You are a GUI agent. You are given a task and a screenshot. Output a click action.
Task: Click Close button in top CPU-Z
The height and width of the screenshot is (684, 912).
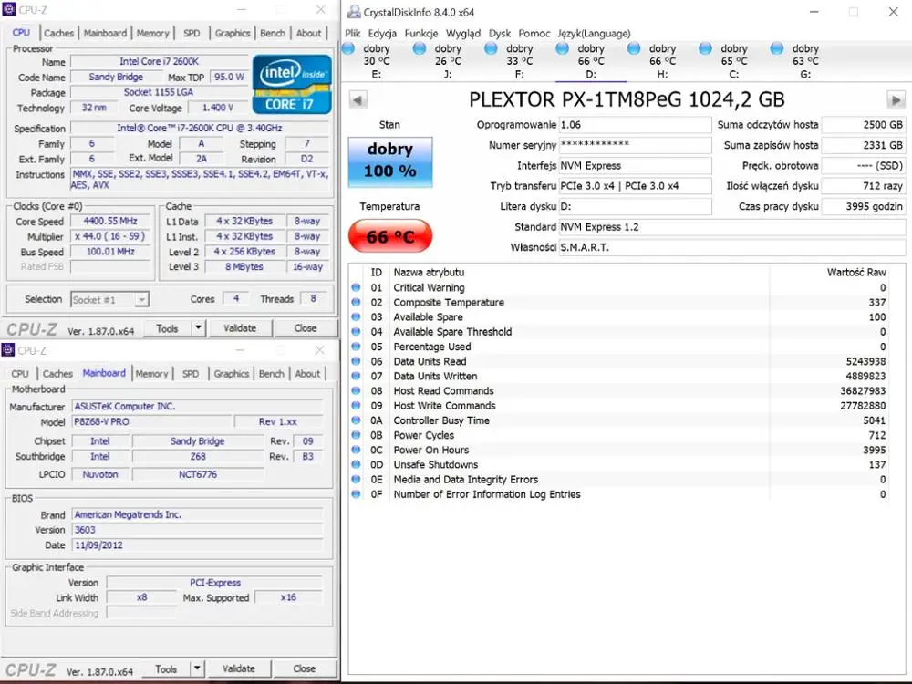coord(306,328)
